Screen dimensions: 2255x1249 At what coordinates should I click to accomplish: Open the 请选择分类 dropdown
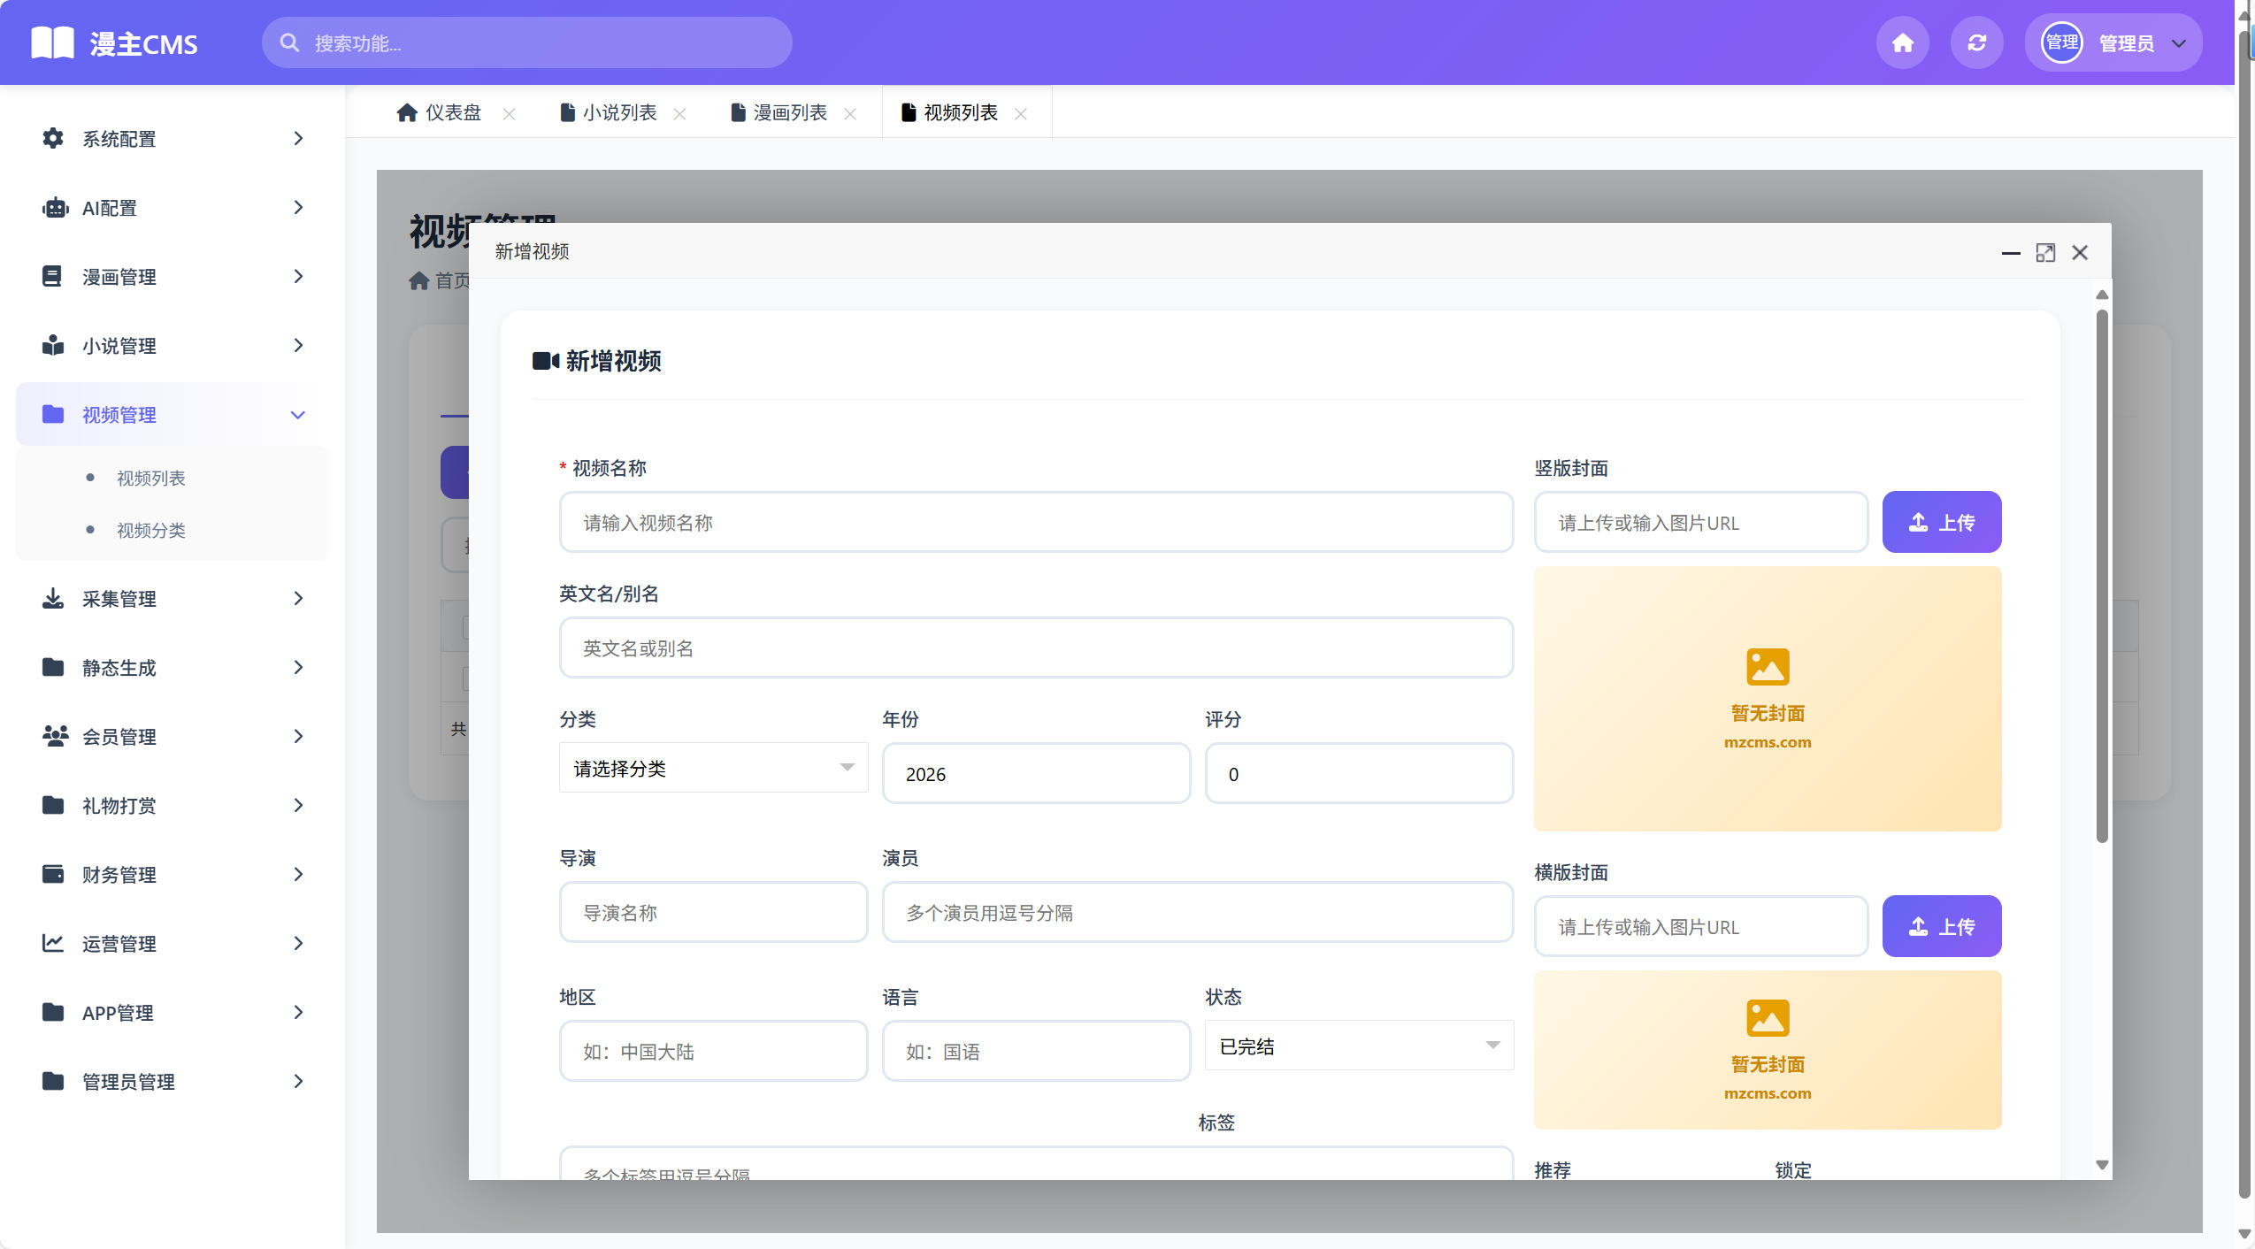713,767
